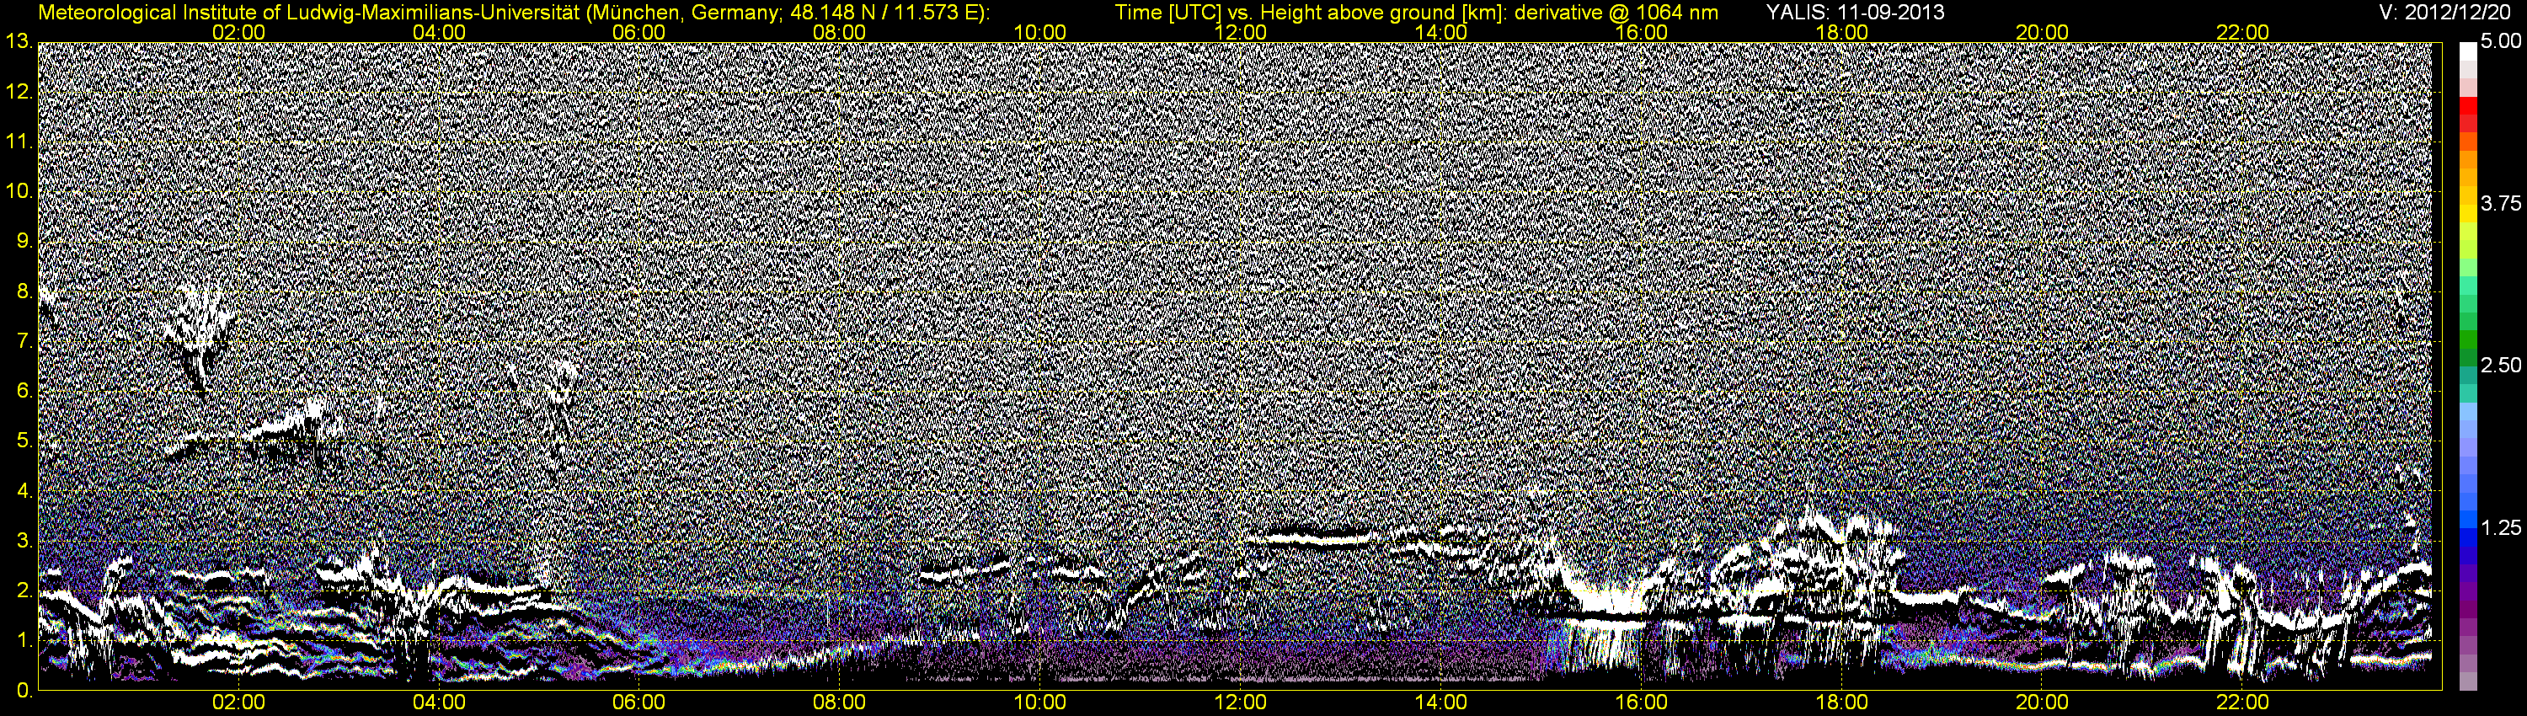
Task: Click the 20:00 label on the bottom time axis
Action: [2043, 703]
